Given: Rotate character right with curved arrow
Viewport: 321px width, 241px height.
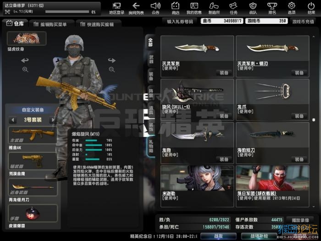Looking at the screenshot, I should point(112,60).
